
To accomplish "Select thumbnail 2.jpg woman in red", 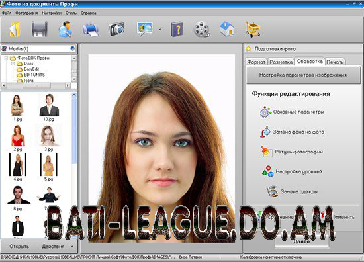I will click(18, 138).
